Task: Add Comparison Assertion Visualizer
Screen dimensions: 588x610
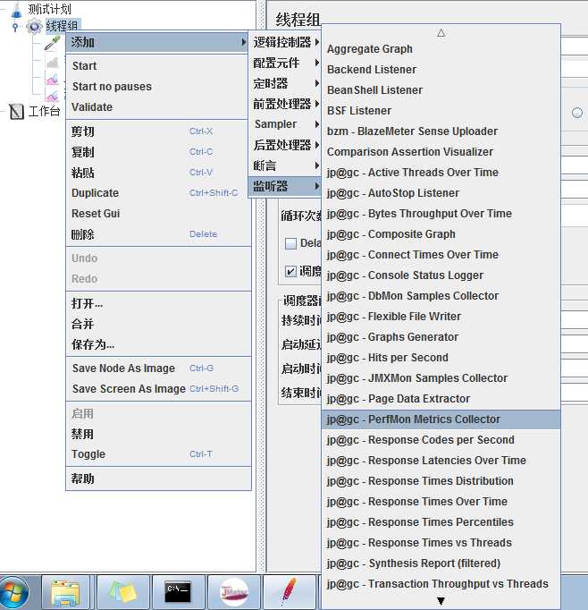Action: click(x=441, y=152)
